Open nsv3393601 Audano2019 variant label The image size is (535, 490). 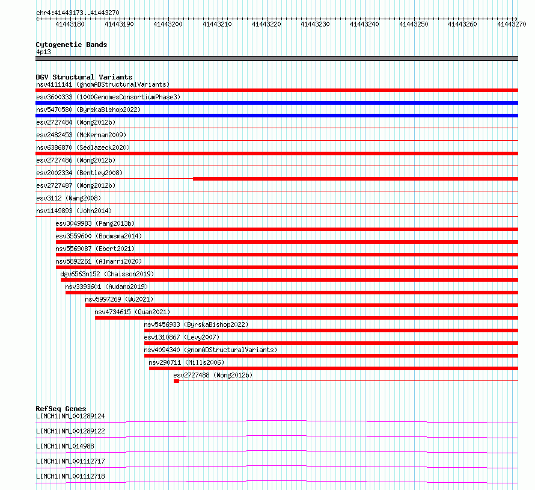[106, 287]
